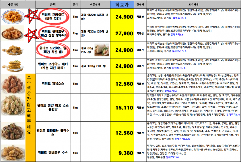Select the 9,380 price cell
The image size is (241, 162).
click(122, 153)
